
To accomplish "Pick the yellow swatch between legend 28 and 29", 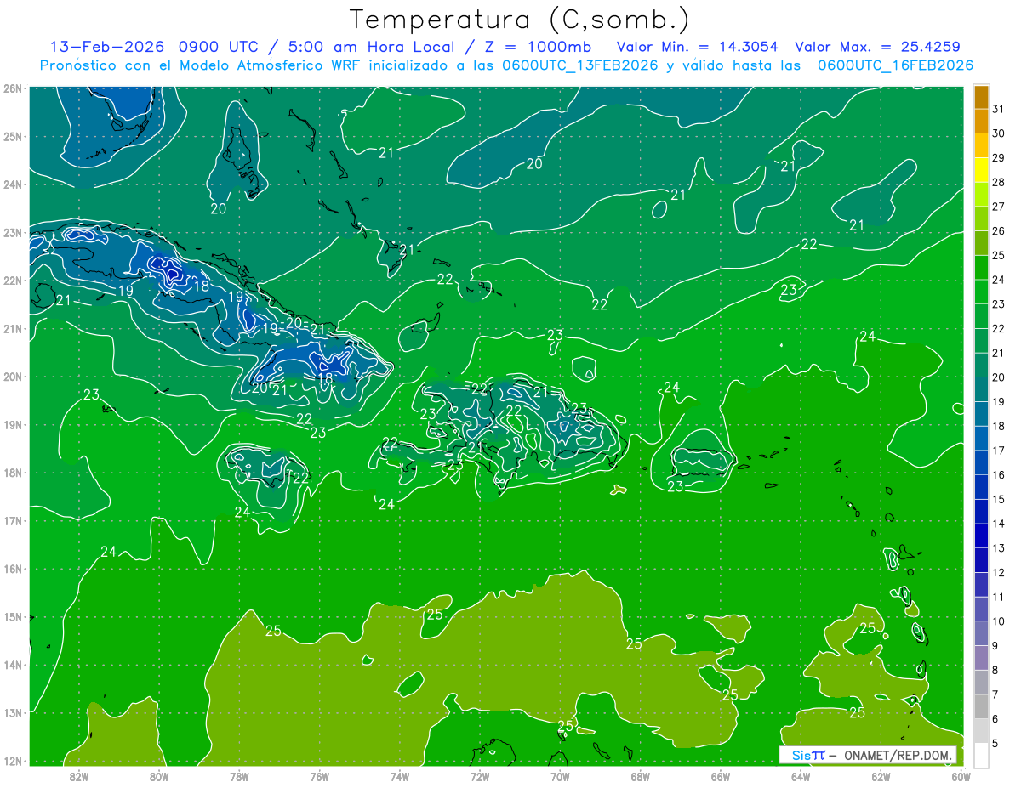I will pyautogui.click(x=982, y=169).
